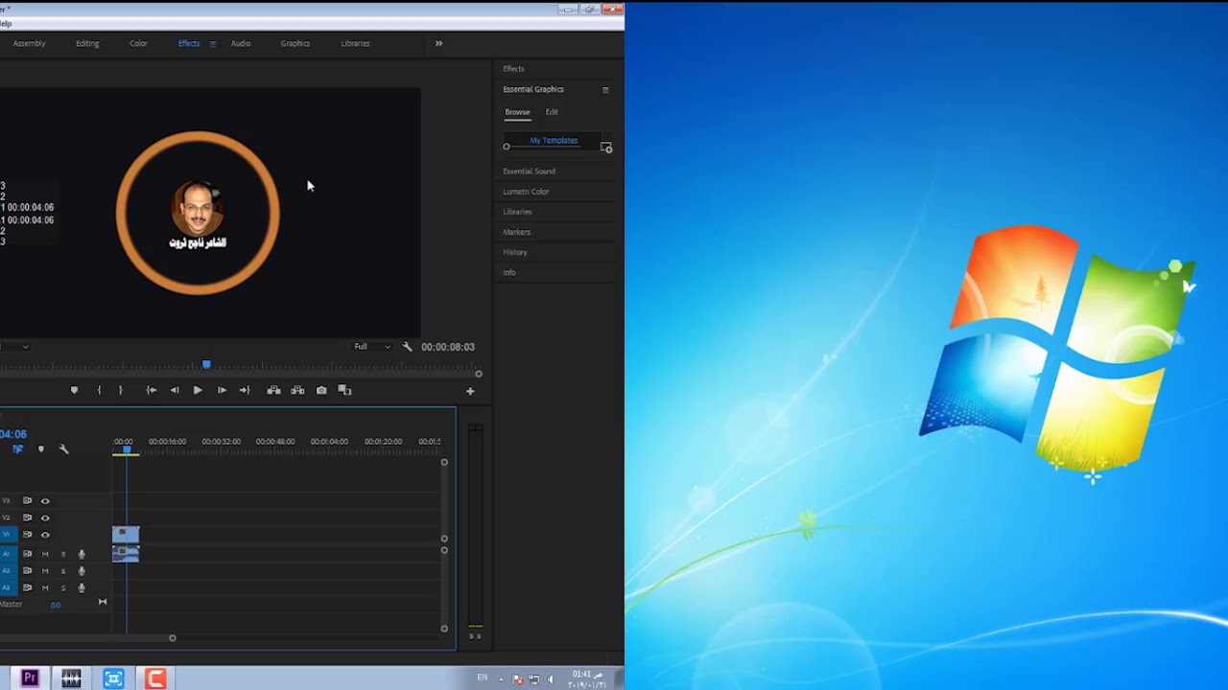Step back one frame
This screenshot has width=1228, height=690.
(174, 390)
